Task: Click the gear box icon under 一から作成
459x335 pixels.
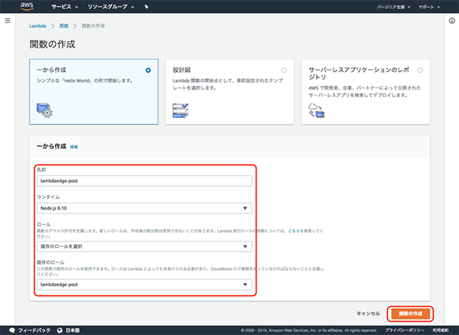Action: [x=44, y=112]
